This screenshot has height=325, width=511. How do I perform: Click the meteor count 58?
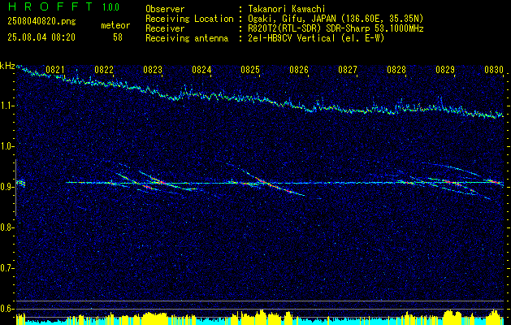[118, 37]
